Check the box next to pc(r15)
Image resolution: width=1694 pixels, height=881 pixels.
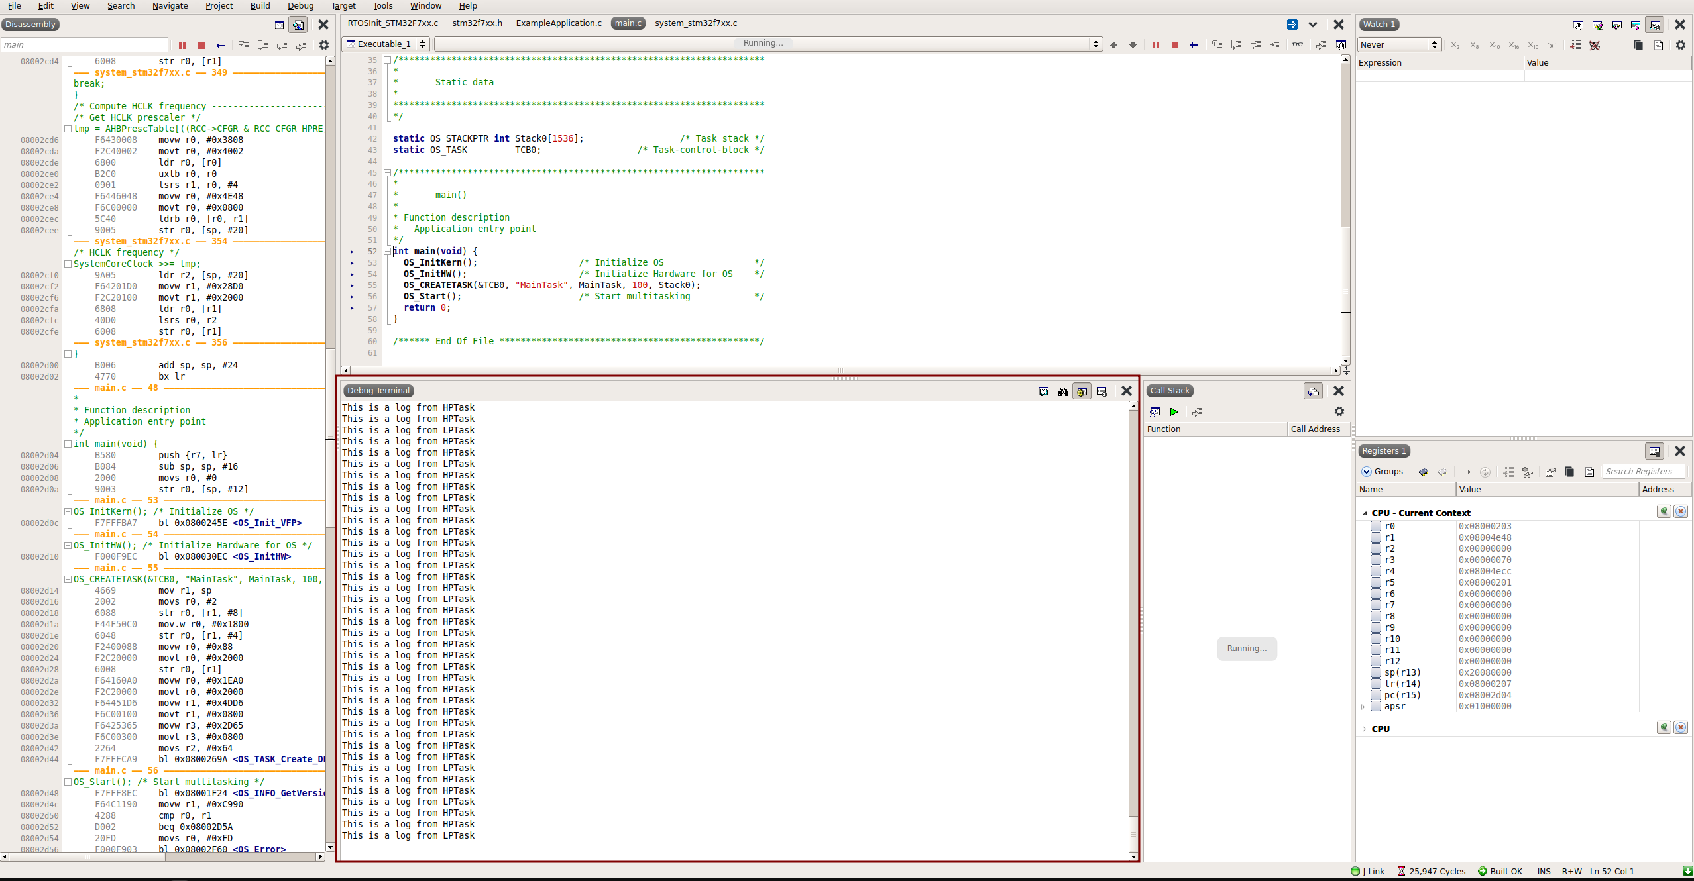(1376, 695)
